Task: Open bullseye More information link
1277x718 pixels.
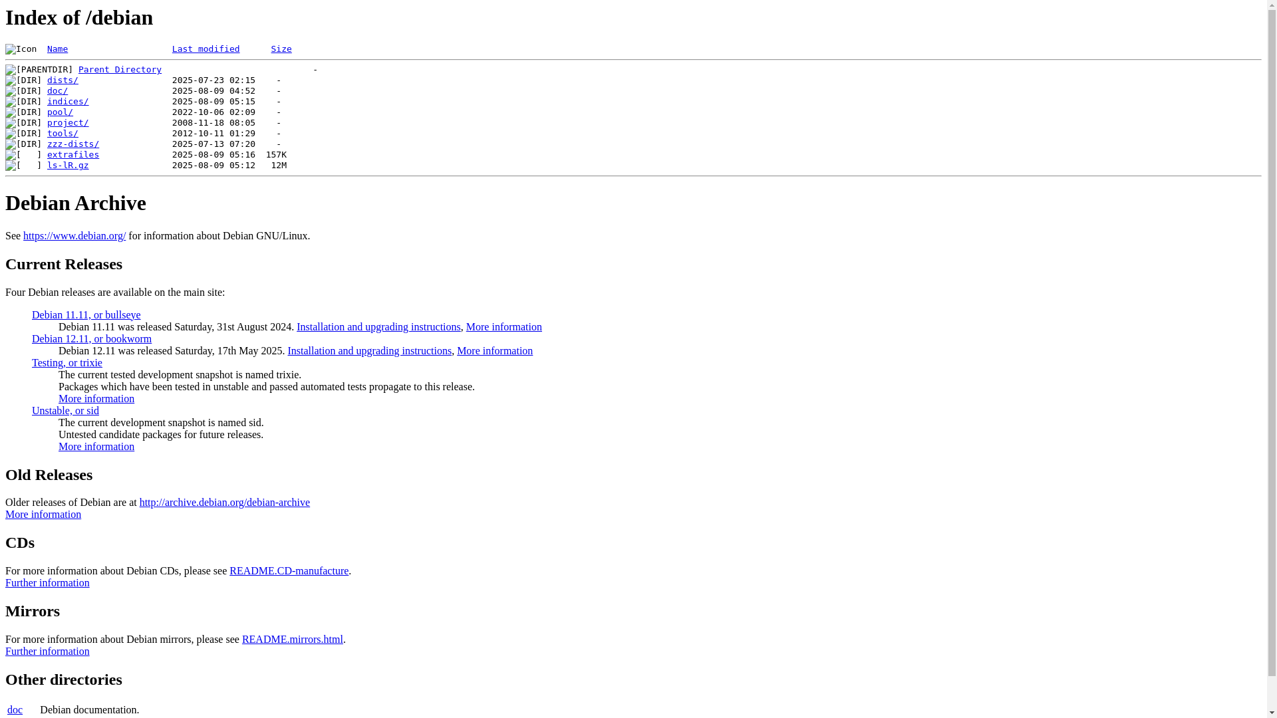Action: pyautogui.click(x=504, y=327)
